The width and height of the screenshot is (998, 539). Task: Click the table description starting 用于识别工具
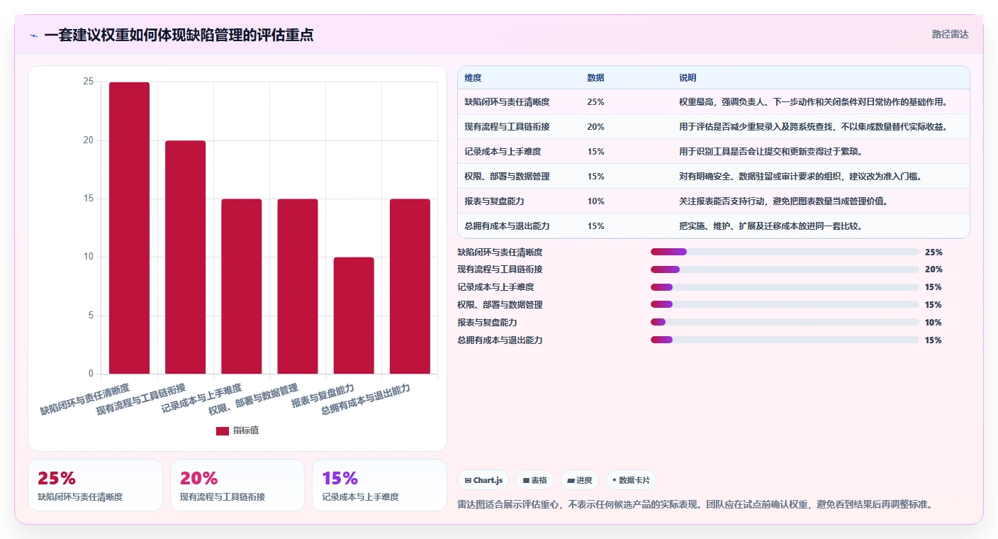(x=770, y=152)
